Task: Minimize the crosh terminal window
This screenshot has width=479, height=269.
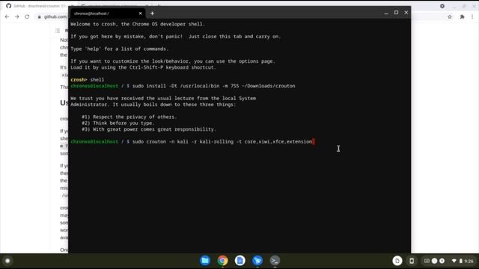Action: pos(386,13)
